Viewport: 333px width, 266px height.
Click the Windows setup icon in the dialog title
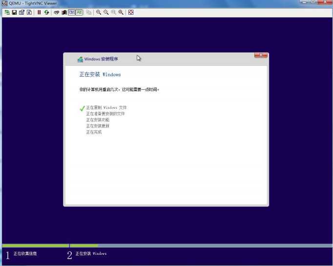pos(80,60)
